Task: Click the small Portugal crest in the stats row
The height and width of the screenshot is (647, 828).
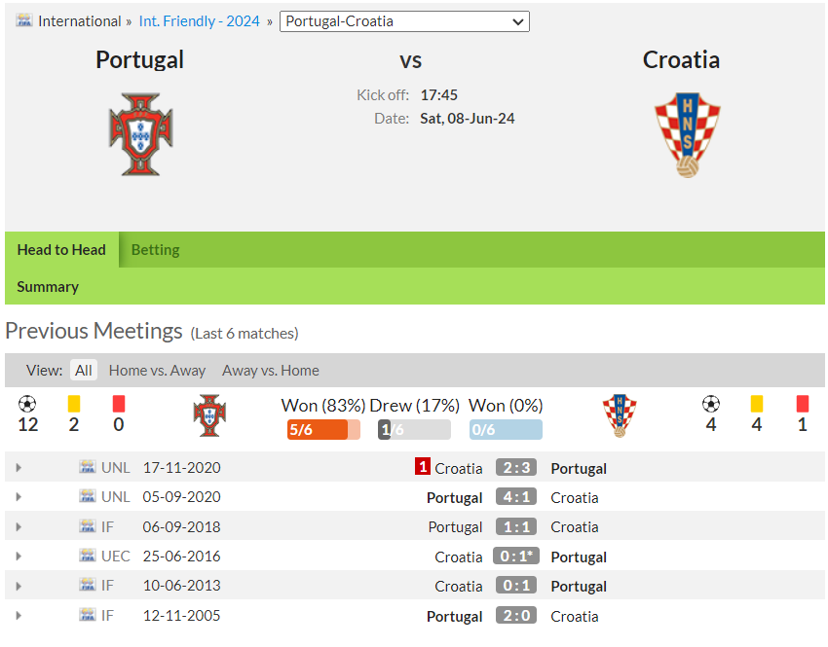Action: 209,415
